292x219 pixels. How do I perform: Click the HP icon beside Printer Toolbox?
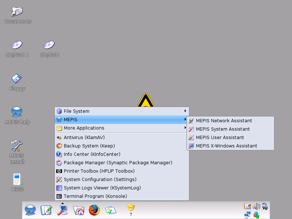pyautogui.click(x=59, y=171)
